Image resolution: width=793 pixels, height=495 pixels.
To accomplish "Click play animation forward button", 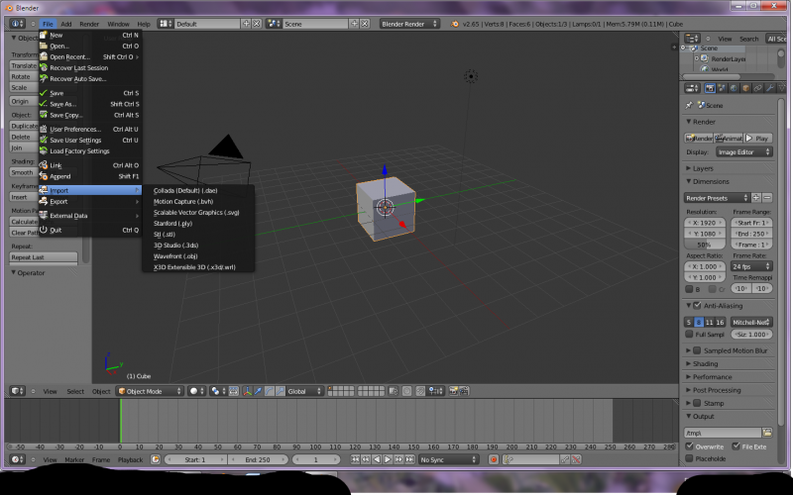I will click(388, 459).
